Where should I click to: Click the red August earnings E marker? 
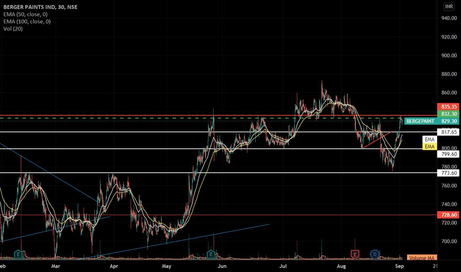click(x=355, y=254)
